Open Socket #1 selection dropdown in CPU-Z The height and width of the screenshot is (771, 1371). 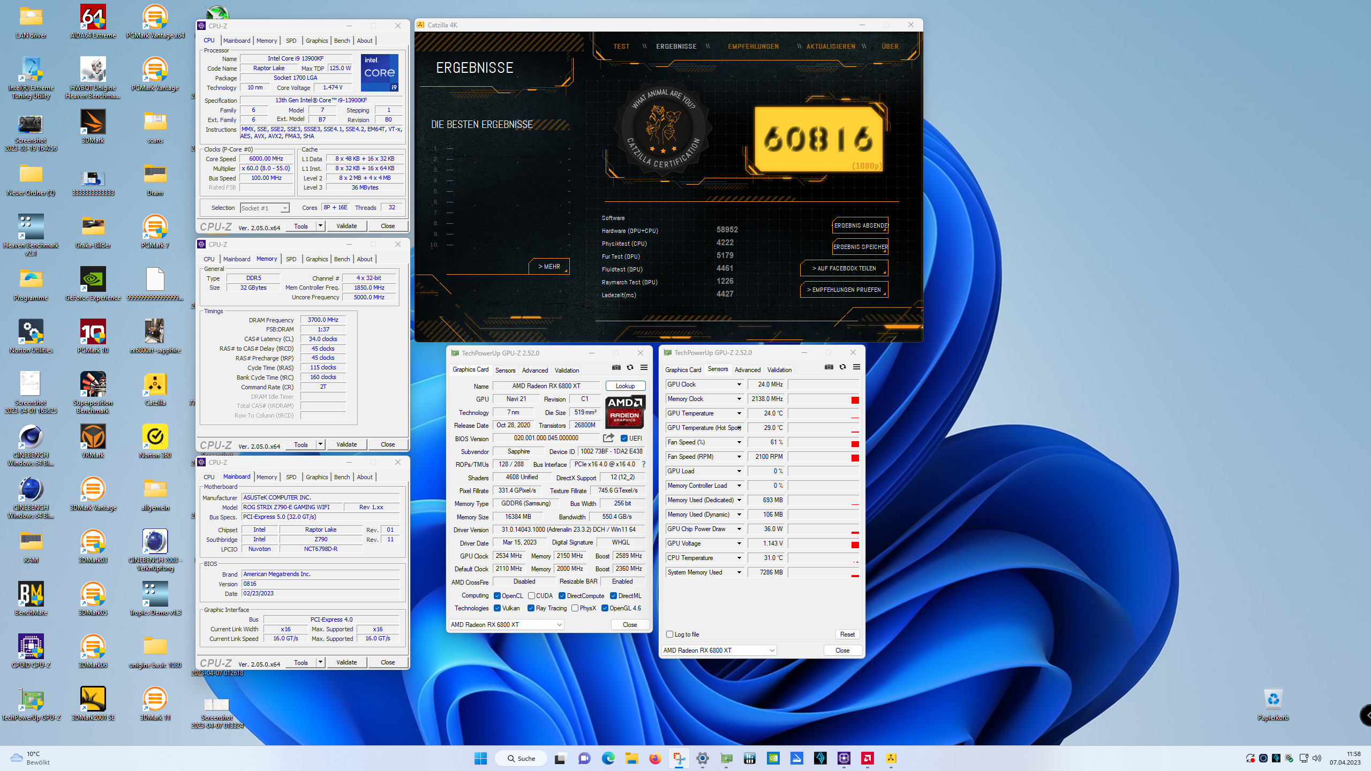coord(265,208)
